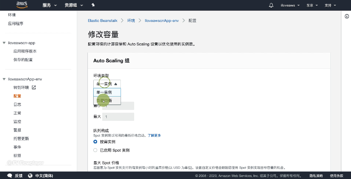Select 警报 in the sidebar
Screen dimensions: 351x179
17,130
